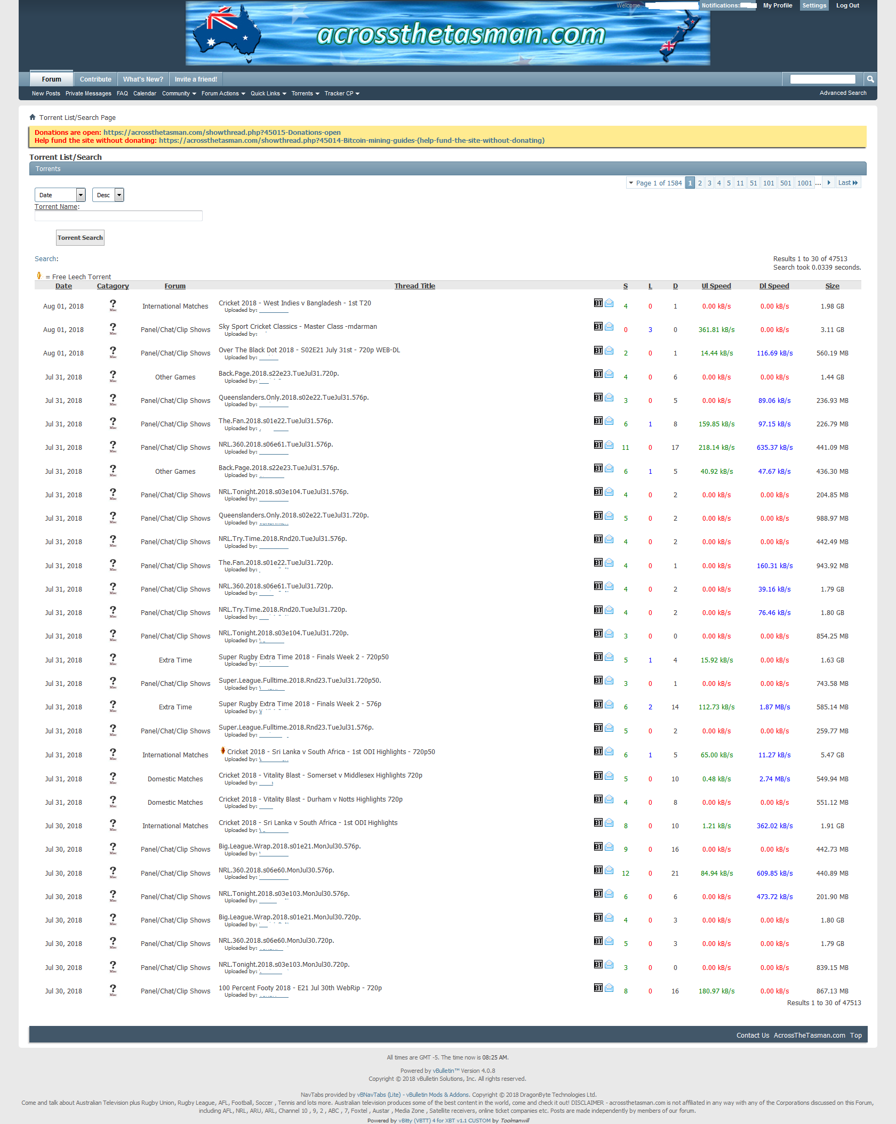Open the Advanced Search link
896x1124 pixels.
(x=843, y=93)
